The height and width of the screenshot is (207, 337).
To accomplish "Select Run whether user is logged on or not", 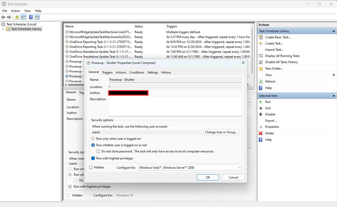I will click(x=93, y=145).
